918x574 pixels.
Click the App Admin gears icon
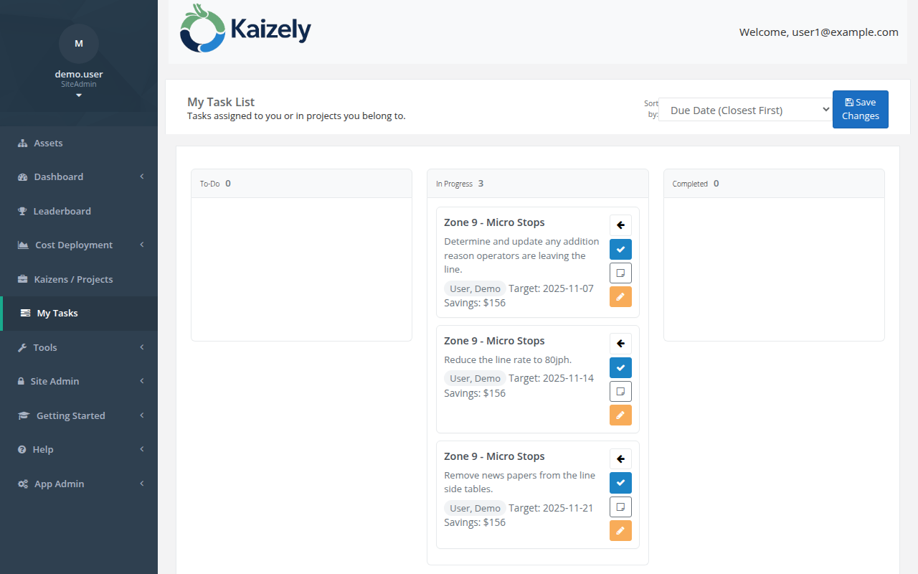tap(24, 484)
